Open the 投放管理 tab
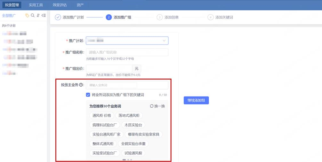 (12, 5)
